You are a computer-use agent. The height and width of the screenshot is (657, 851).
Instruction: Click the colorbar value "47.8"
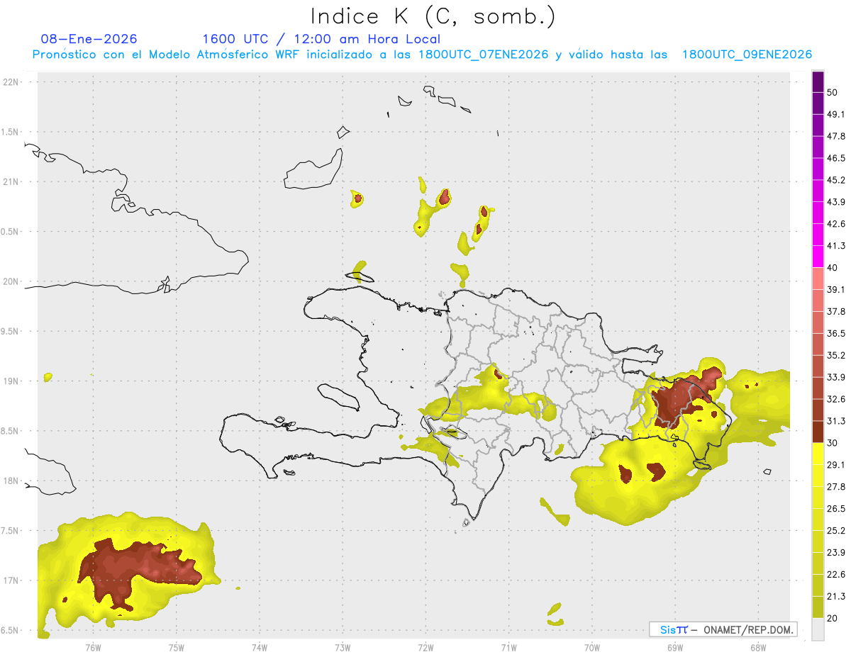tap(836, 136)
